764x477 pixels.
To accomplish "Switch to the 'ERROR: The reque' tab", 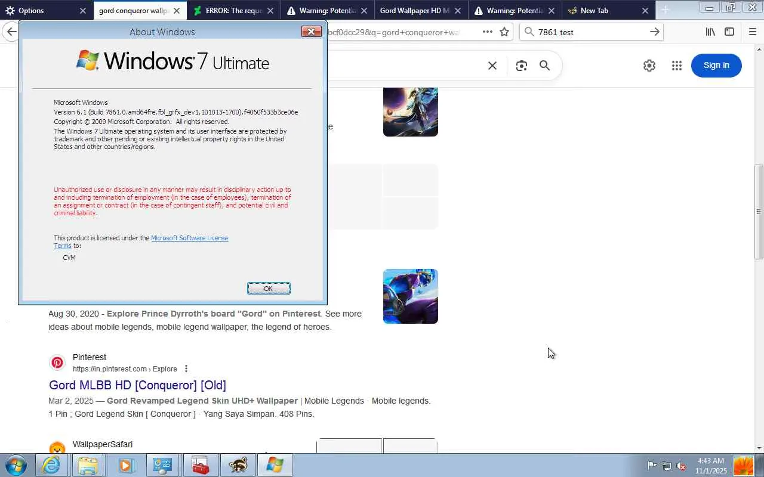I will tap(234, 11).
